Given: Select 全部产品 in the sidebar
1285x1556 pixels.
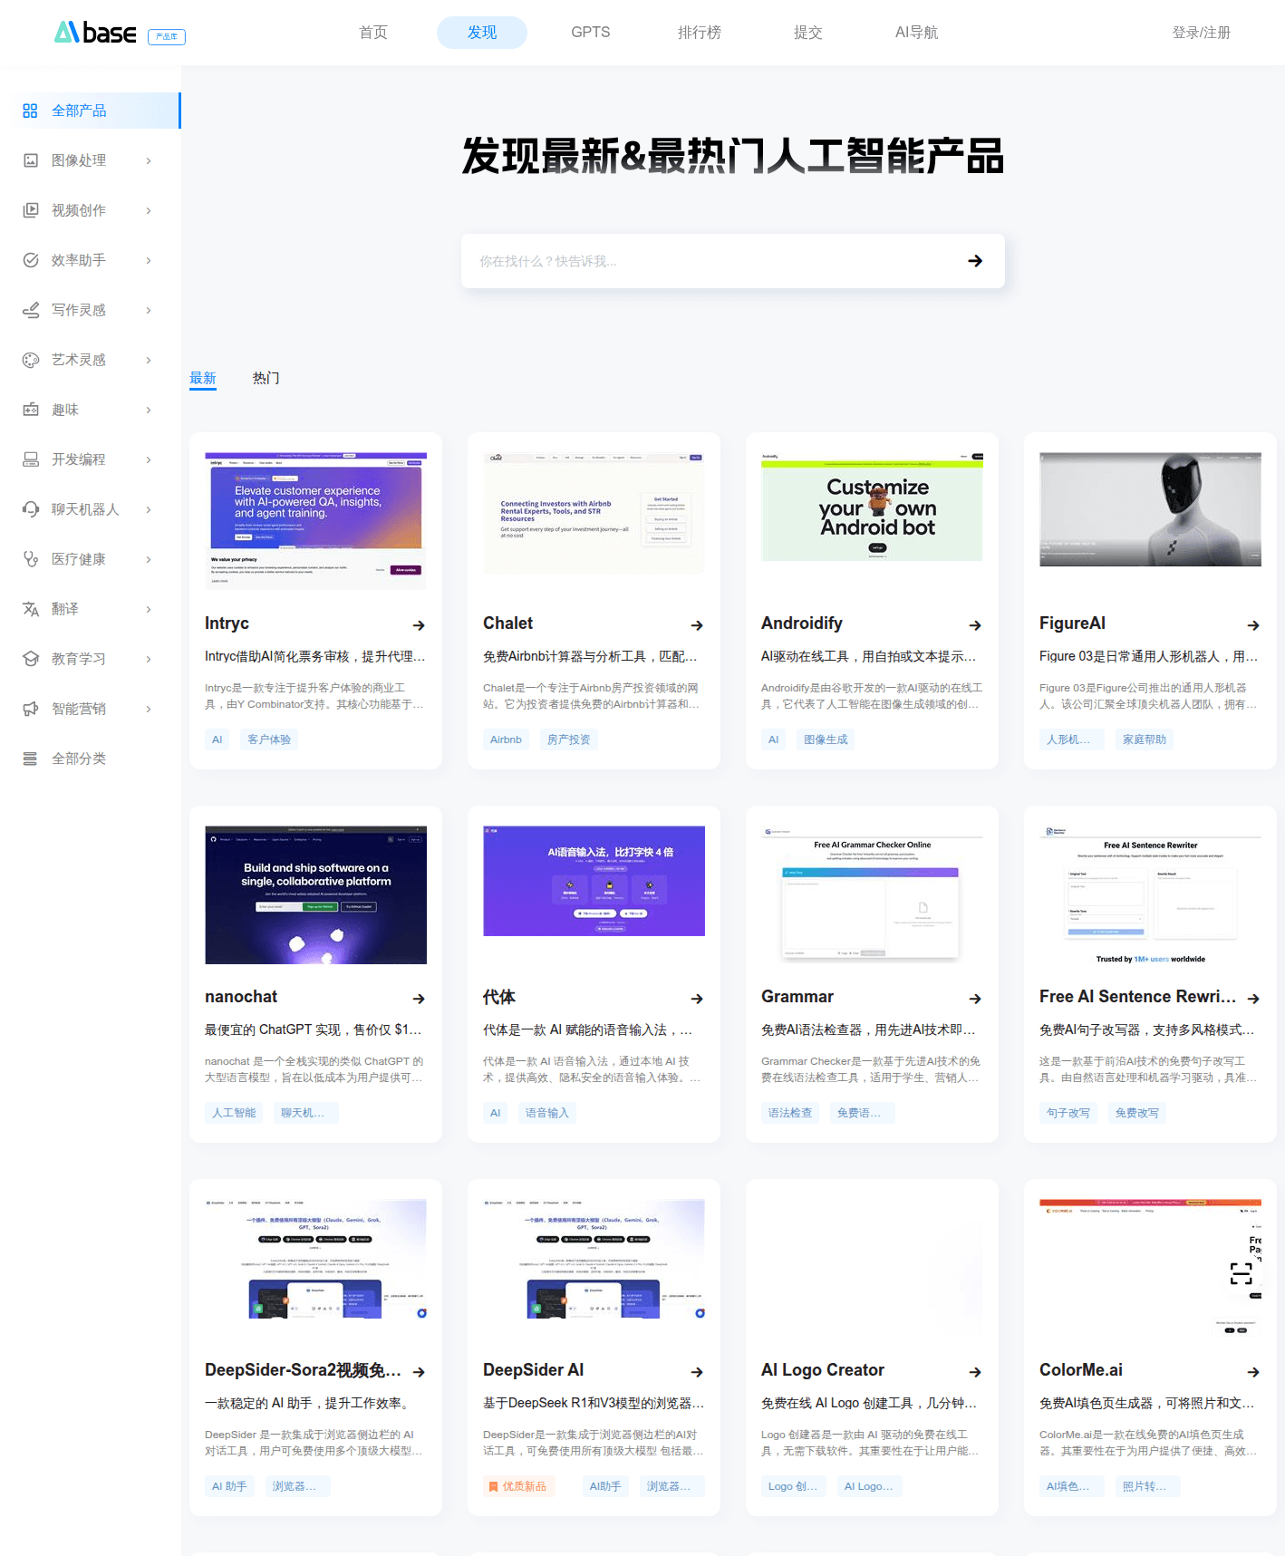Looking at the screenshot, I should click(x=91, y=111).
